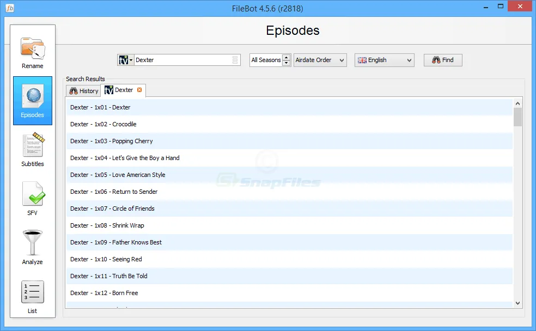Minimize the FileBot window

(486, 7)
